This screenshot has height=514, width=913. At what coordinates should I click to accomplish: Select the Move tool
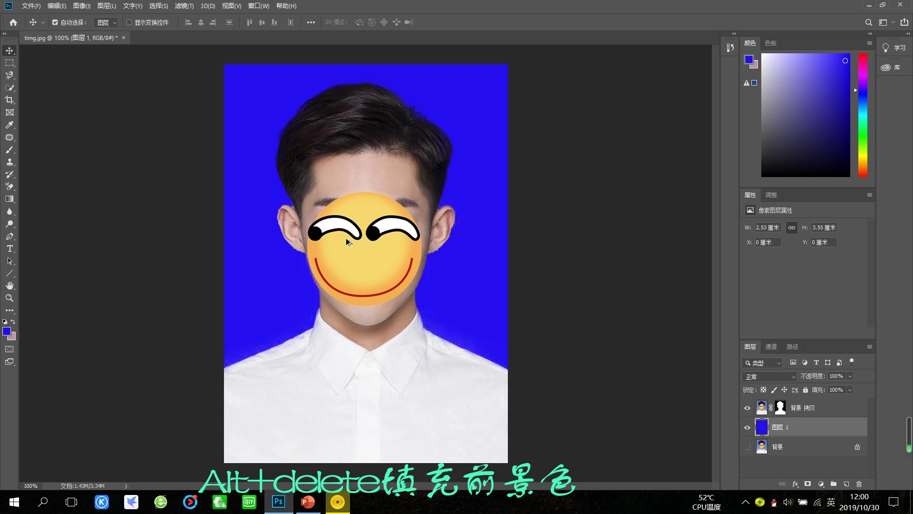click(10, 50)
